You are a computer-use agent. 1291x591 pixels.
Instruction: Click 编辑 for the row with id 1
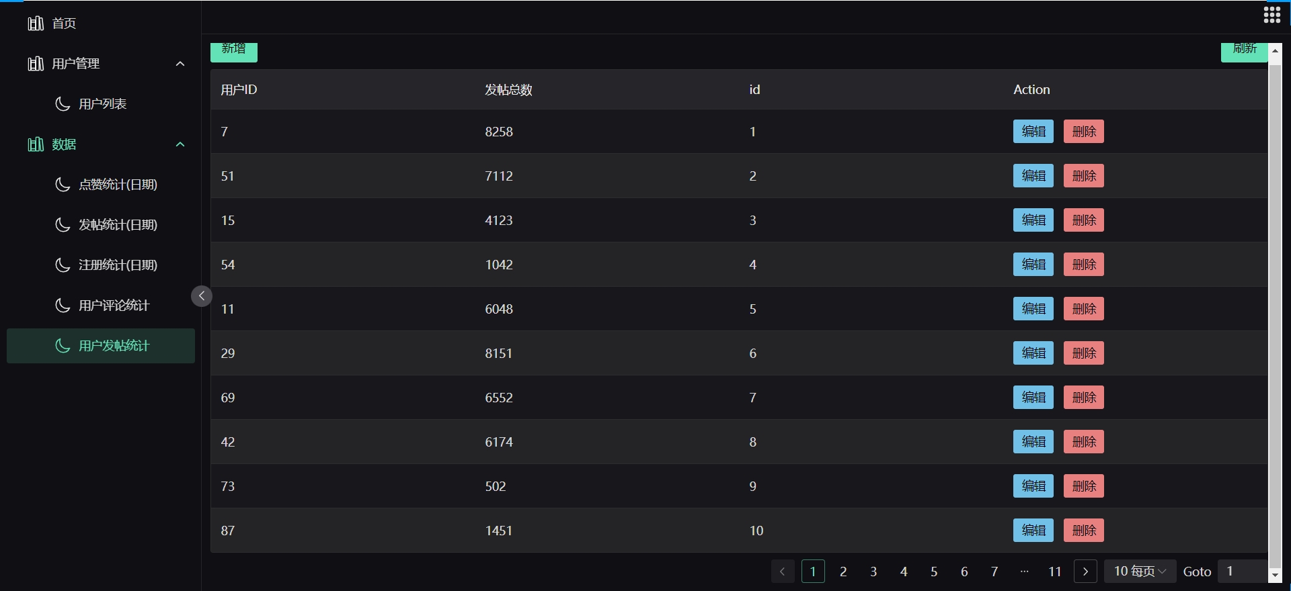pos(1033,132)
